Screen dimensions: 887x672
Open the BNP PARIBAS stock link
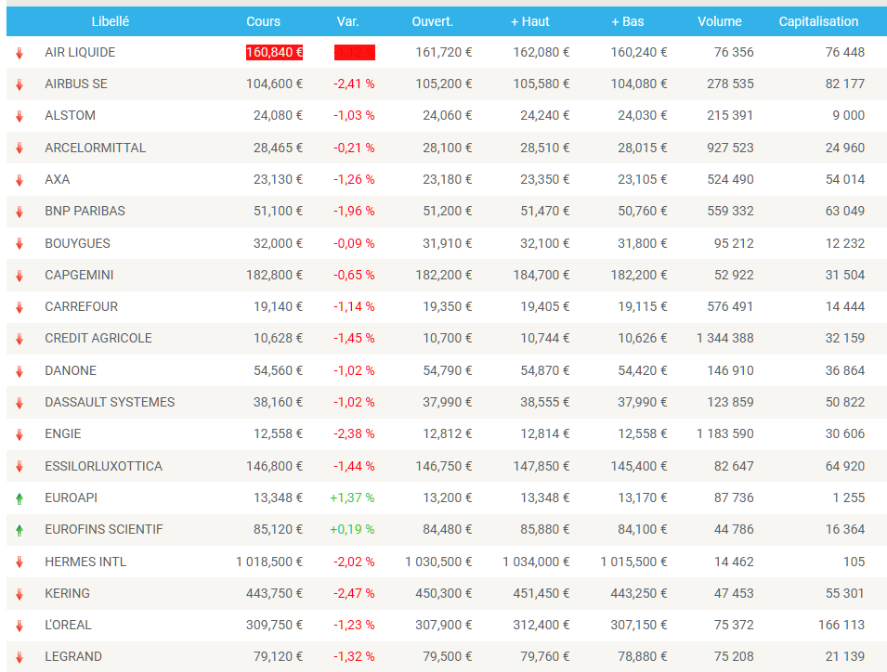[x=85, y=211]
